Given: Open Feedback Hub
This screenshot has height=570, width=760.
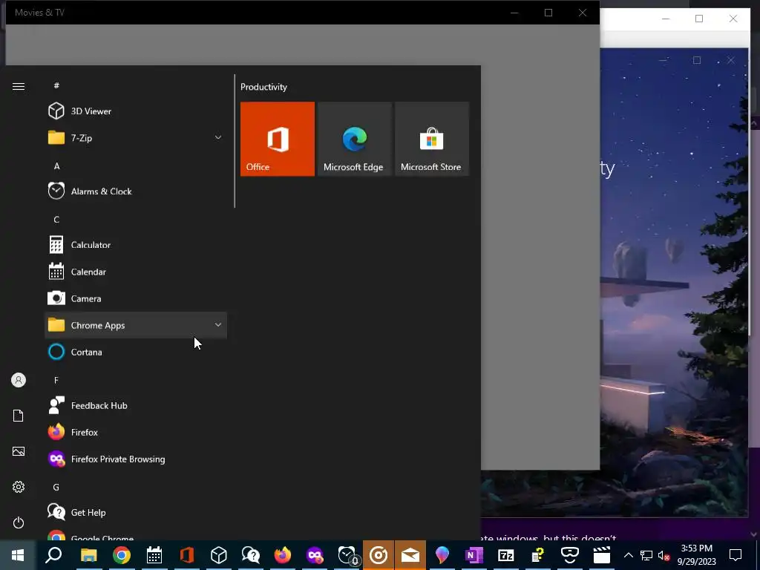Looking at the screenshot, I should point(136,405).
